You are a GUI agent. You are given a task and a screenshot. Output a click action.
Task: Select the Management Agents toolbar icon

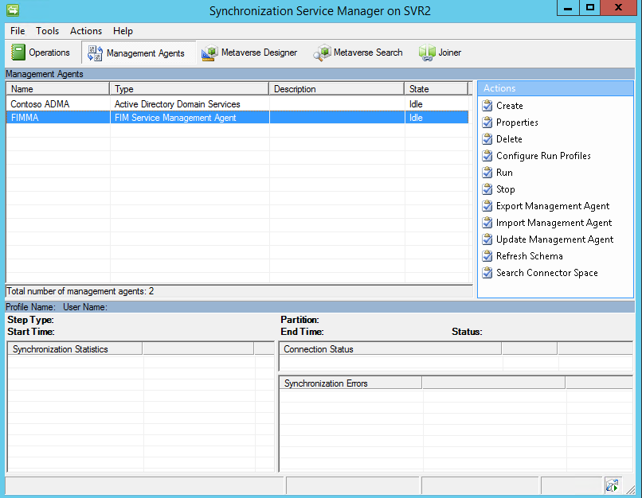click(x=95, y=53)
